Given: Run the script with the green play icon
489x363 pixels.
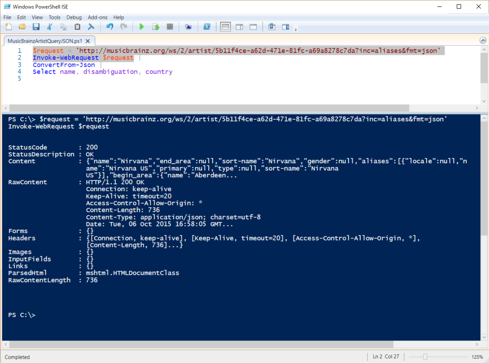Looking at the screenshot, I should (141, 26).
